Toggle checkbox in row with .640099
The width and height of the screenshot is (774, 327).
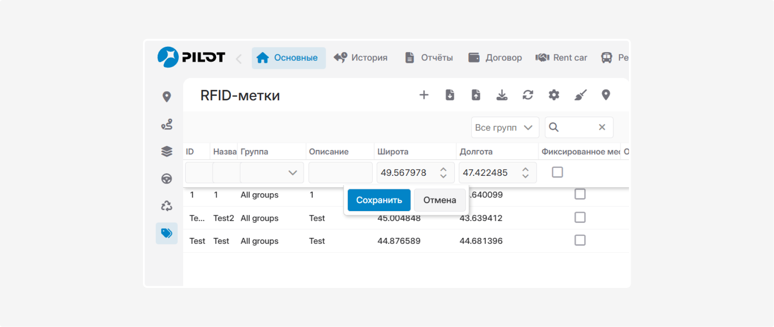pos(580,194)
